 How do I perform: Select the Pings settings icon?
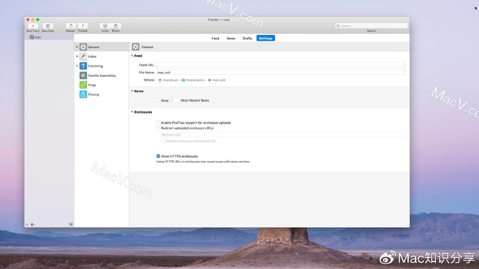(82, 85)
